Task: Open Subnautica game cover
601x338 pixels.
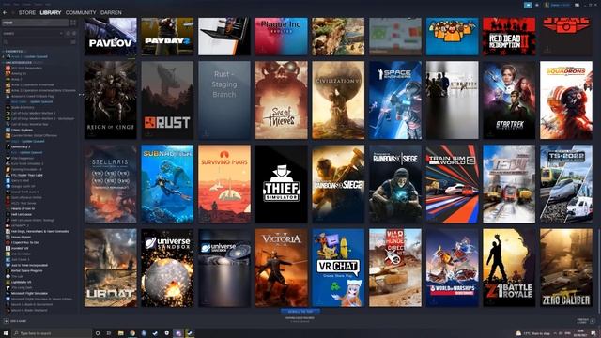Action: click(x=167, y=184)
